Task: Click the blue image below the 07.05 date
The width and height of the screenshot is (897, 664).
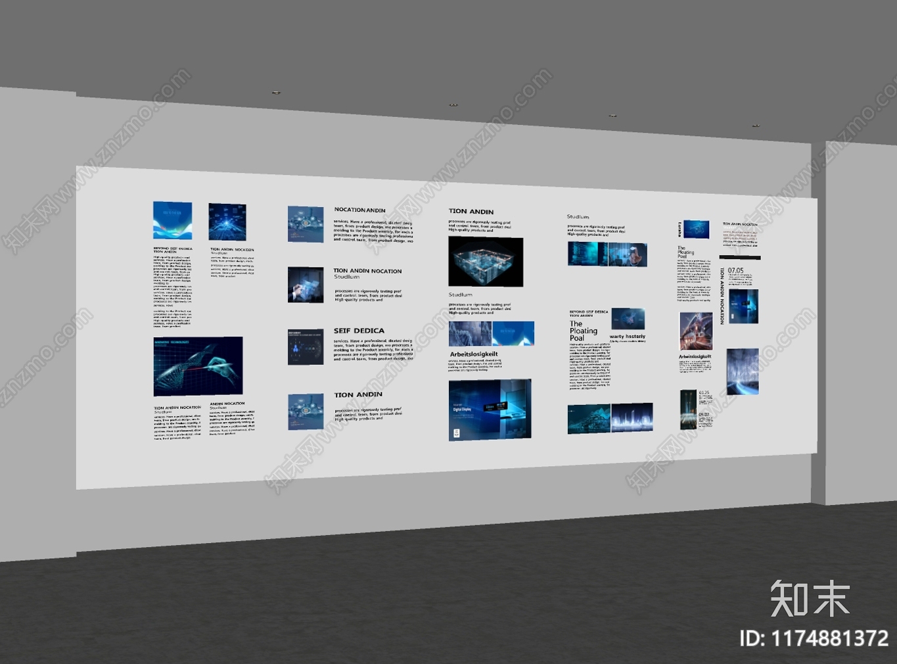Action: coord(744,306)
